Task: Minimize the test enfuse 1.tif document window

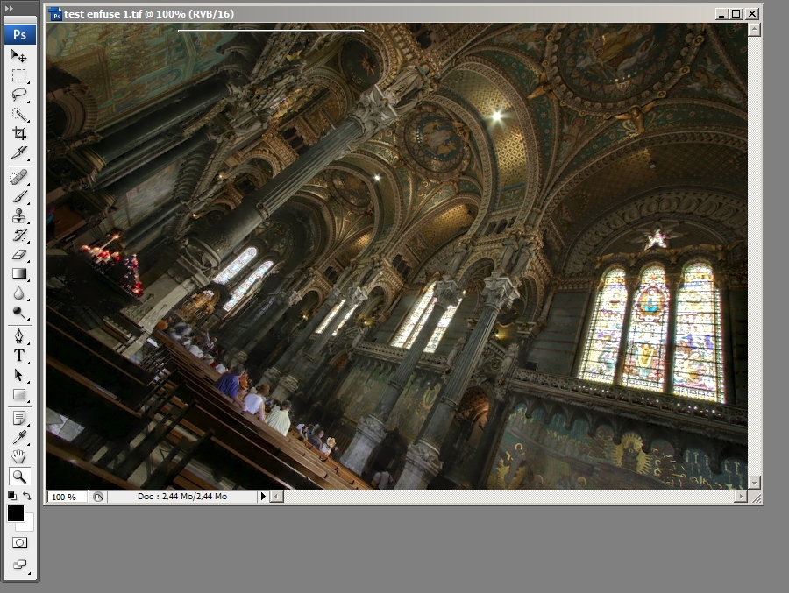Action: 721,14
